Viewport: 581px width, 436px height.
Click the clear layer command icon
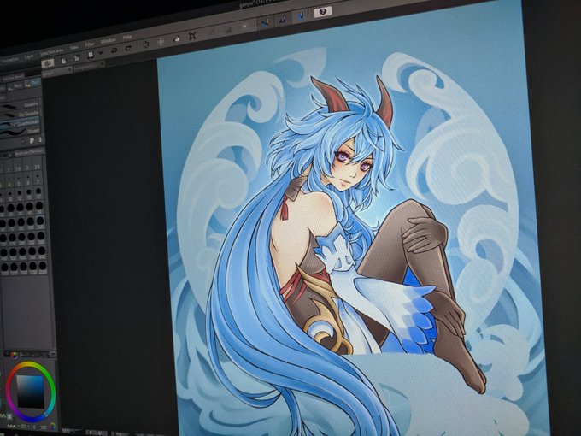coord(161,42)
